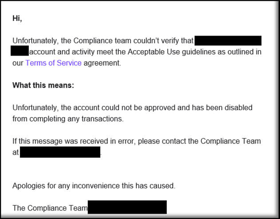Click the words "Acceptable Use guidelines"

tap(172, 52)
